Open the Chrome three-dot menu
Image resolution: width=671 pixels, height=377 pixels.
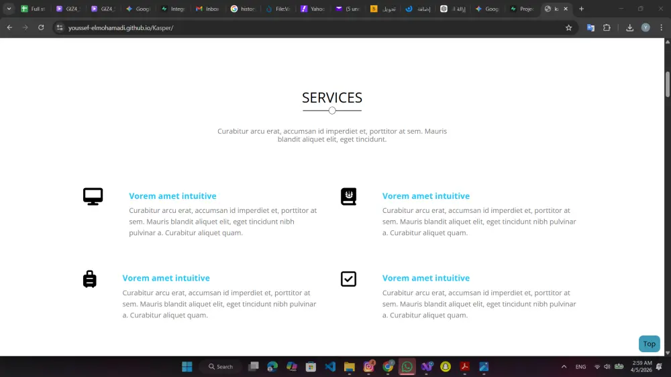(661, 27)
